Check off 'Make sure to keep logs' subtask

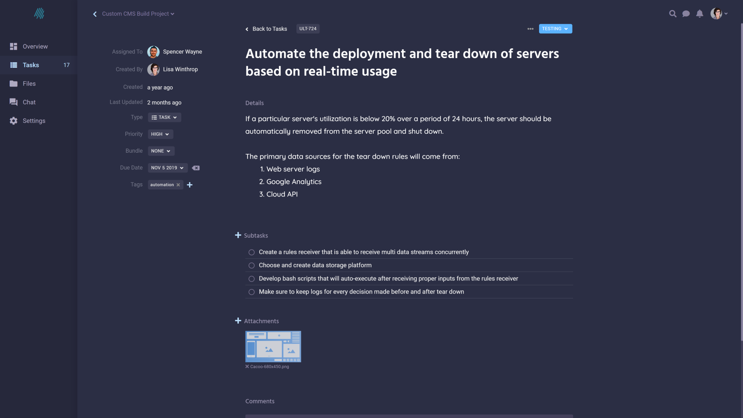point(252,292)
